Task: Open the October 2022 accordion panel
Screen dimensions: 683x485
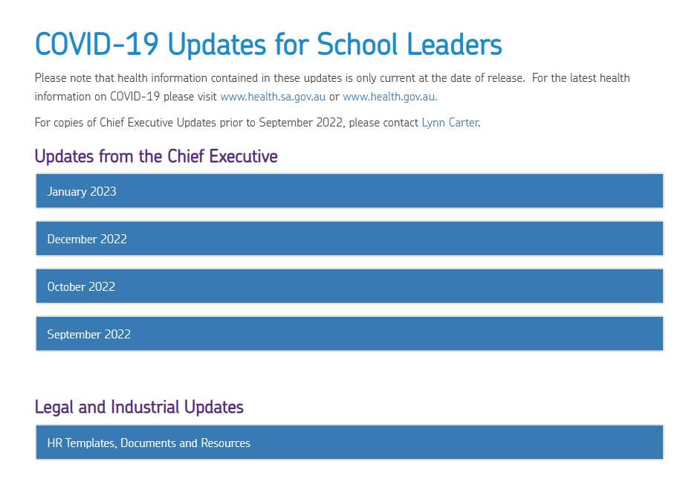Action: click(x=349, y=286)
